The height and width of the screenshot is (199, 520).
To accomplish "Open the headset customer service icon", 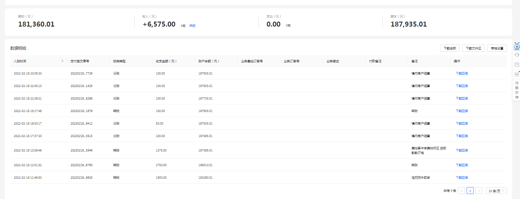I will [517, 55].
